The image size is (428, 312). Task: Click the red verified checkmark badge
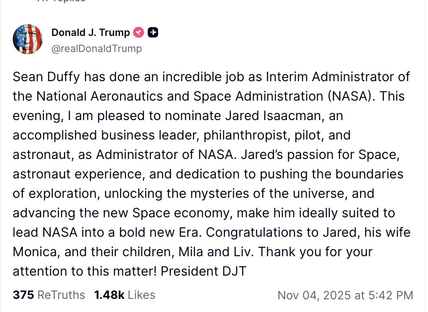[x=139, y=32]
